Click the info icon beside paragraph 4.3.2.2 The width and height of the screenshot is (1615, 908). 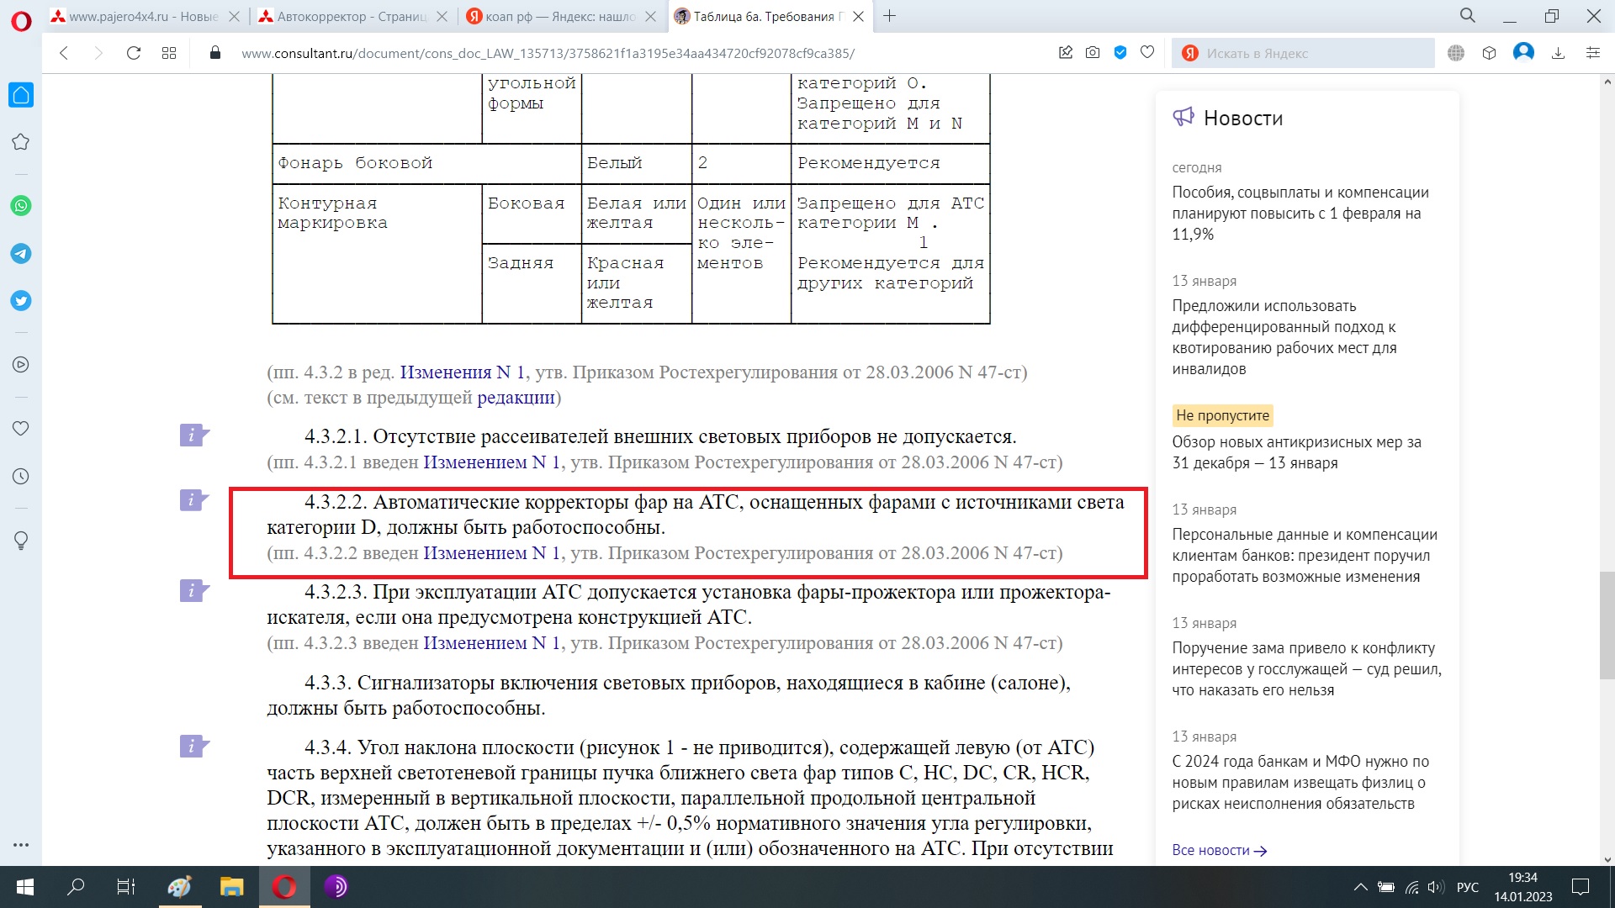[193, 501]
